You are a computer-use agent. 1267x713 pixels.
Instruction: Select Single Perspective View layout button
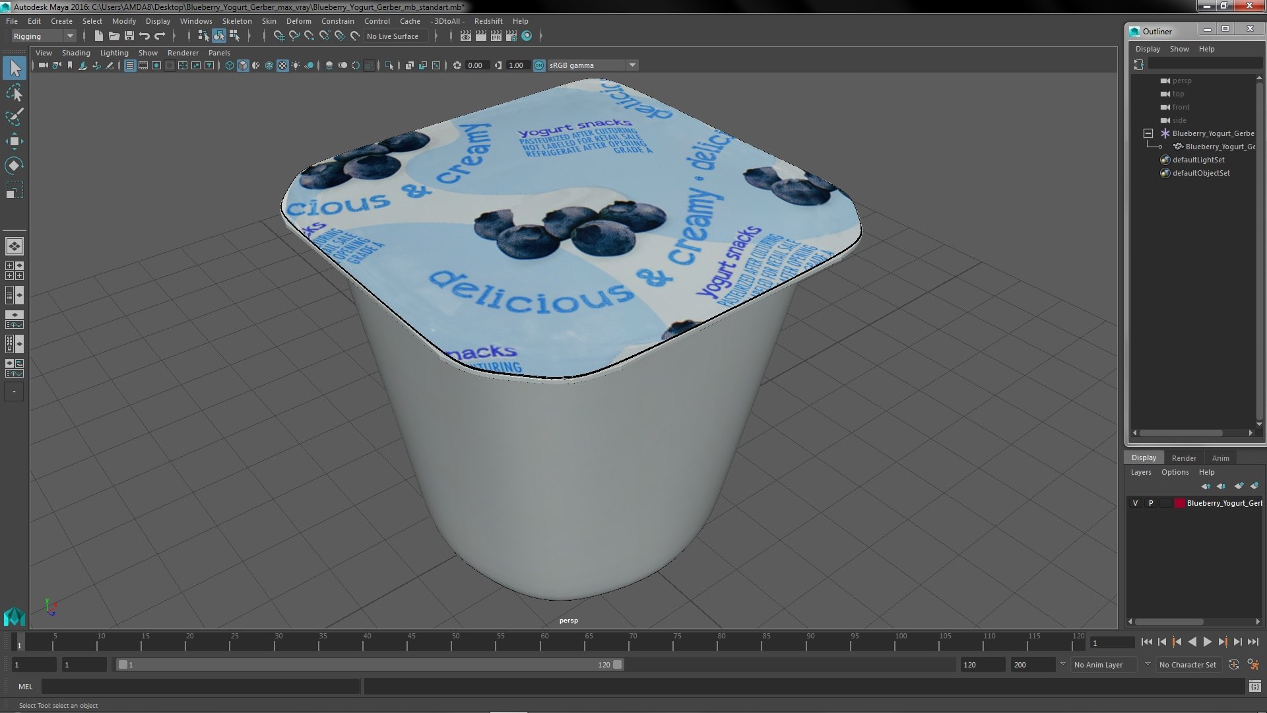(x=15, y=246)
